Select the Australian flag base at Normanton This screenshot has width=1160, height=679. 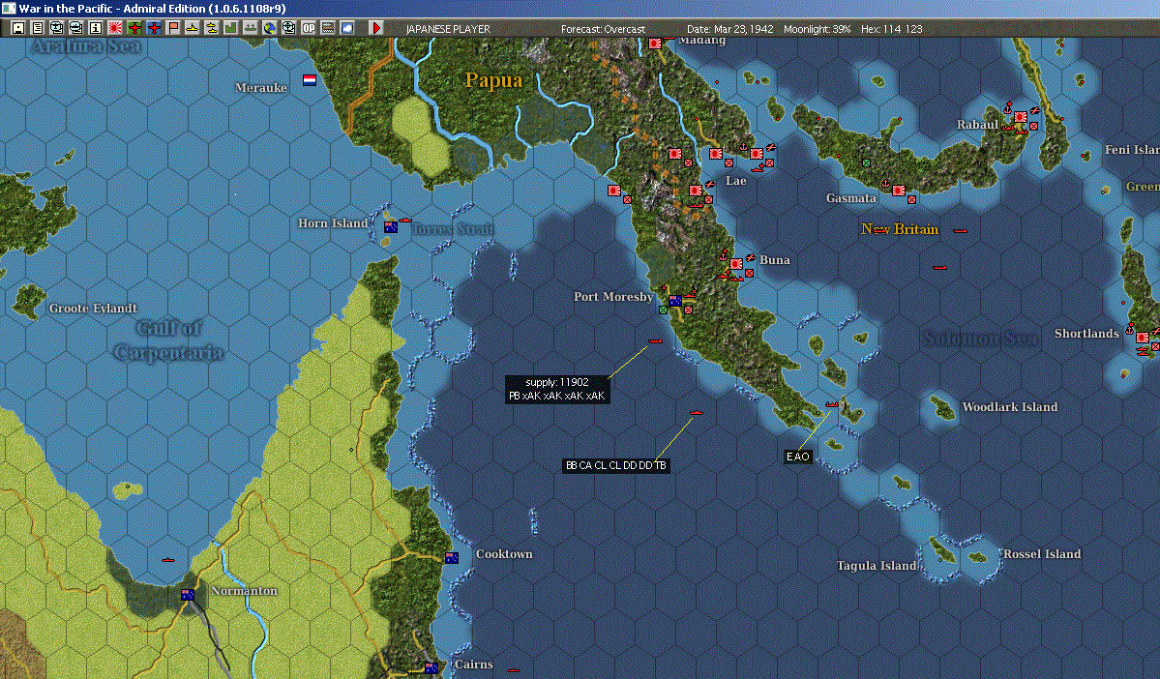[x=188, y=595]
